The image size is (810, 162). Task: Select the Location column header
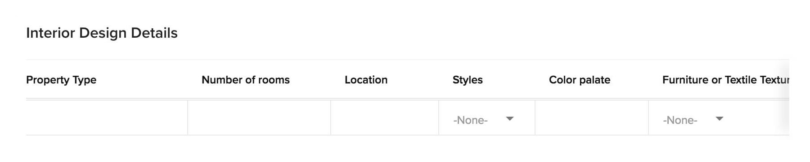tap(366, 80)
